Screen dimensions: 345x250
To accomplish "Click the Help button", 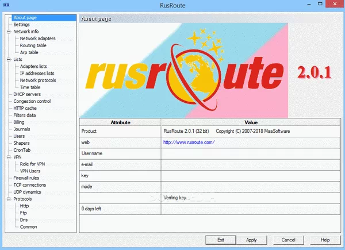I will pyautogui.click(x=325, y=240).
